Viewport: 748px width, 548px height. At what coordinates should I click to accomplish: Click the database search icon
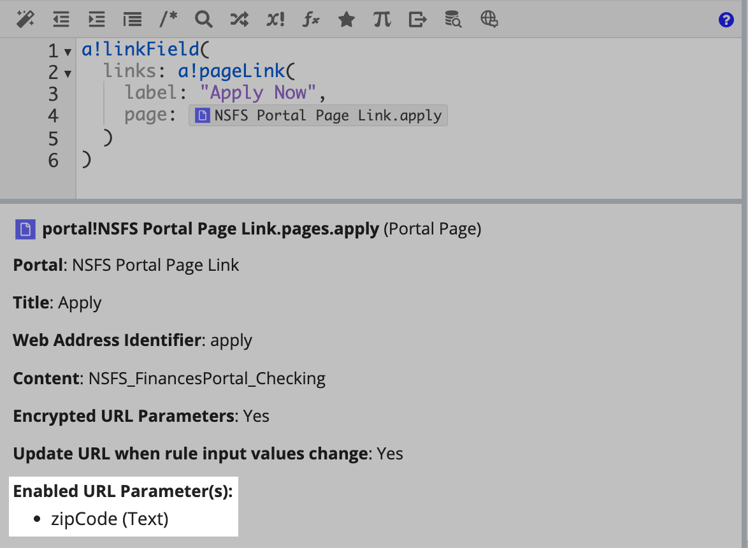pos(453,20)
